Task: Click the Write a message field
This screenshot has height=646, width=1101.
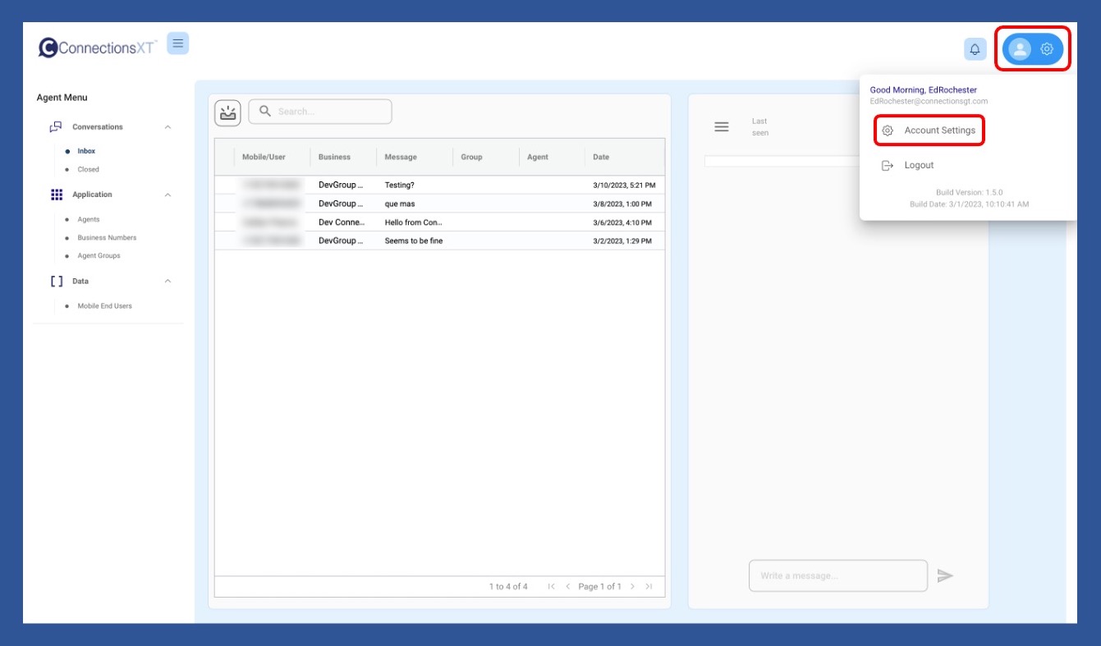Action: point(837,576)
